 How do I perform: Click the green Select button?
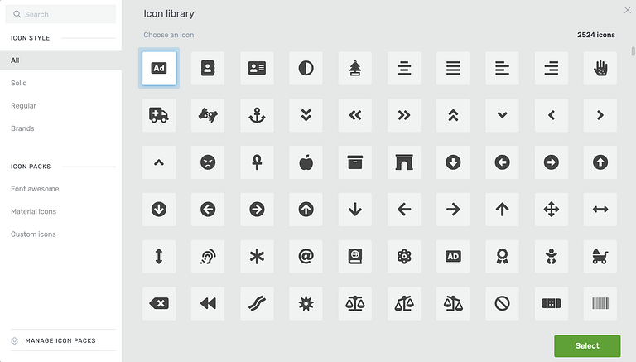pyautogui.click(x=587, y=345)
